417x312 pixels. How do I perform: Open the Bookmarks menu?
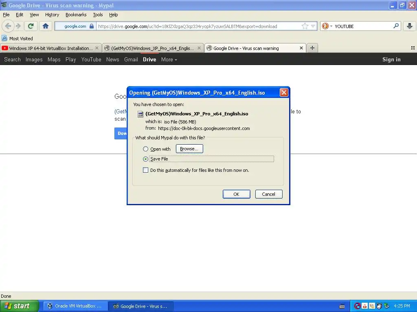76,15
